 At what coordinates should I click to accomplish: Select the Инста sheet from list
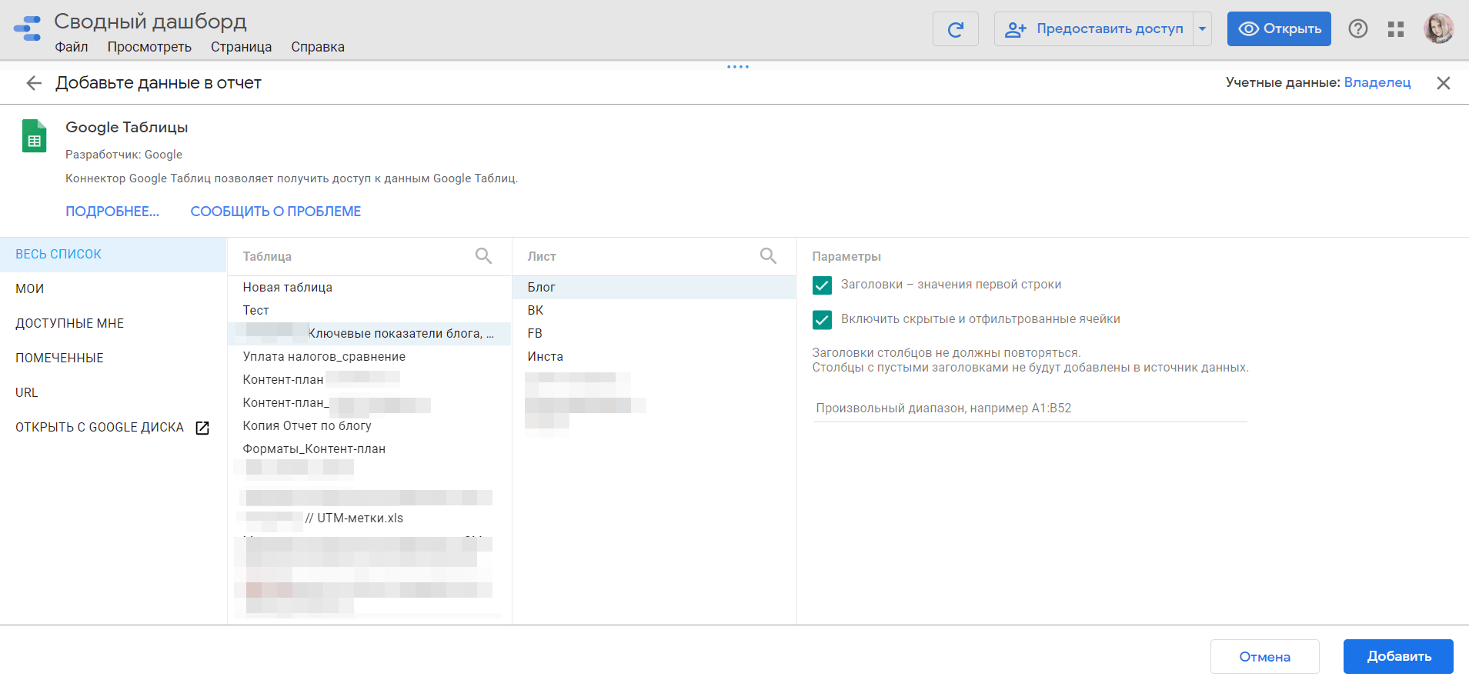(x=545, y=357)
